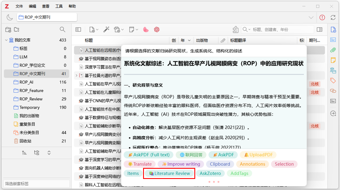
Task: Open the New Item dropdown
Action: pyautogui.click(x=94, y=29)
